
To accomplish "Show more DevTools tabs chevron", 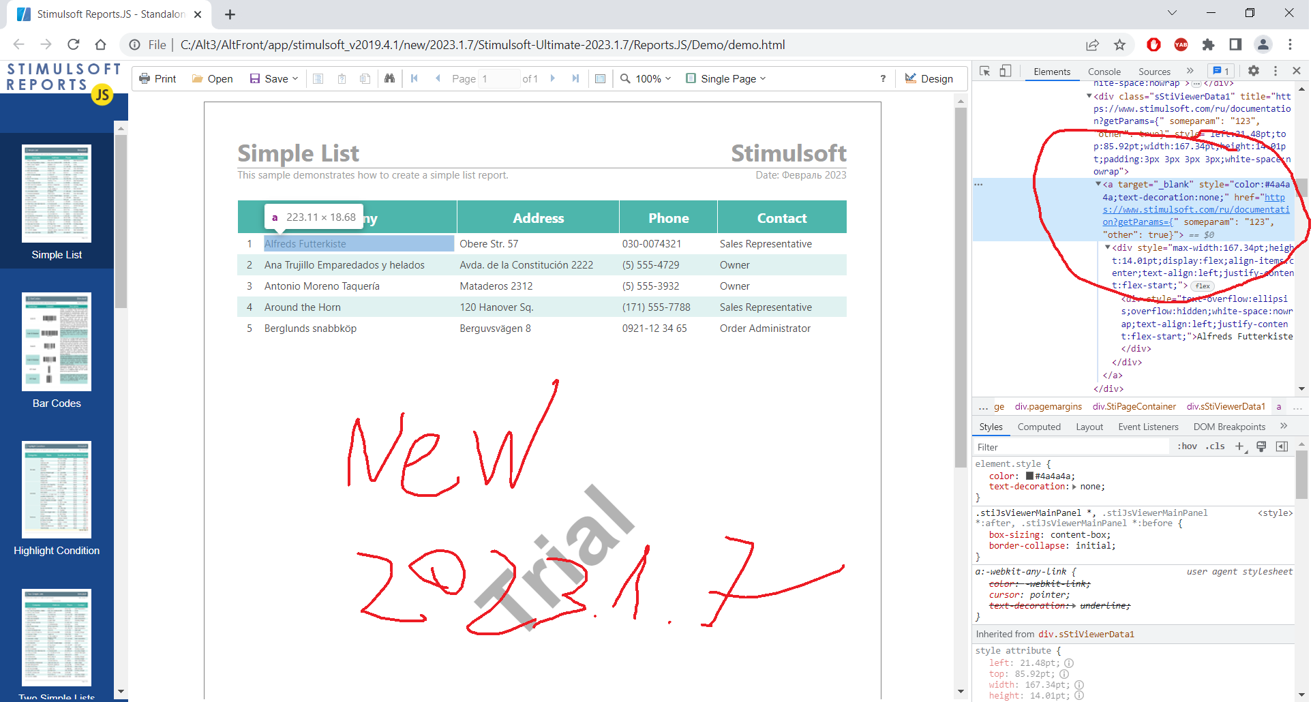I will click(1190, 71).
